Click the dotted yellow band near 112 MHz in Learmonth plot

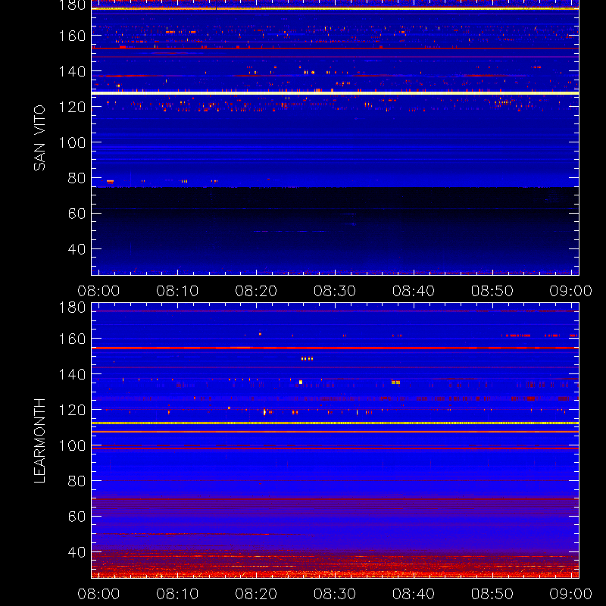(335, 423)
